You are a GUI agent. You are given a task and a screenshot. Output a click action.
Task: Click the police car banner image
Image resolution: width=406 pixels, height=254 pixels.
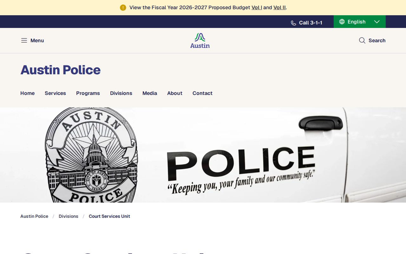tap(203, 155)
